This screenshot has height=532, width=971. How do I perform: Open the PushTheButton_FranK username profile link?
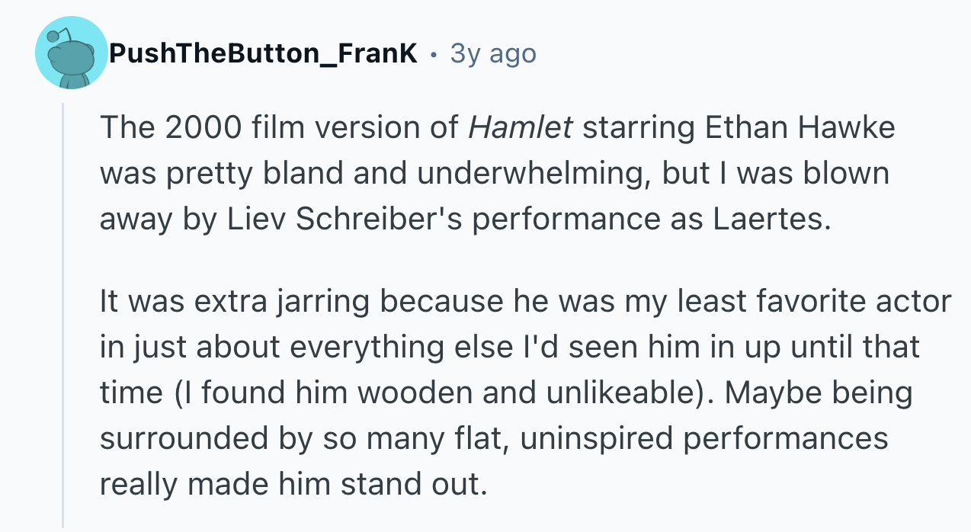[x=263, y=53]
